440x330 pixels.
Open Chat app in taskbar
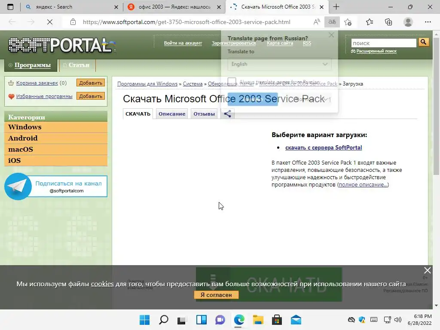pos(220,320)
